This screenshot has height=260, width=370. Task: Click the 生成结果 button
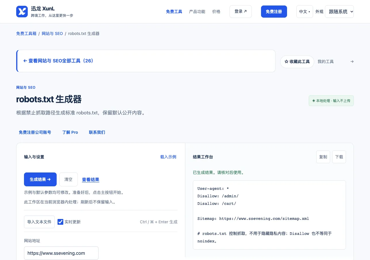(x=40, y=179)
